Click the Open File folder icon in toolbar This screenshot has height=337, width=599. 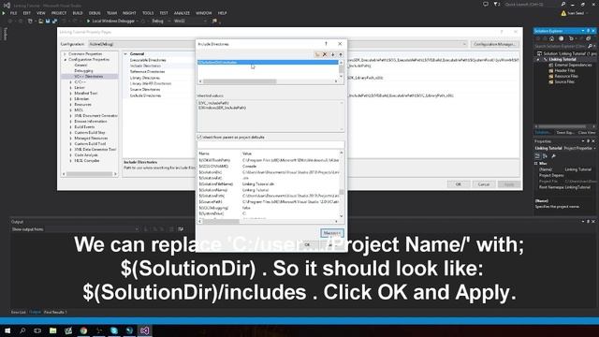click(40, 21)
